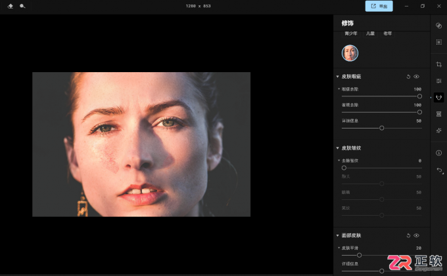Click the 皮肤平滑 value 20
Screen dimensions: 447x276
pyautogui.click(x=419, y=248)
